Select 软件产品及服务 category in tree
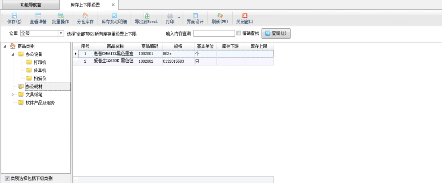Screen dimensions: 442x183 coord(40,103)
